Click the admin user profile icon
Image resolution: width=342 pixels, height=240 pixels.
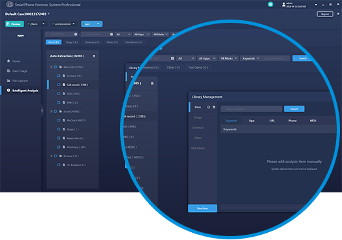click(x=283, y=5)
